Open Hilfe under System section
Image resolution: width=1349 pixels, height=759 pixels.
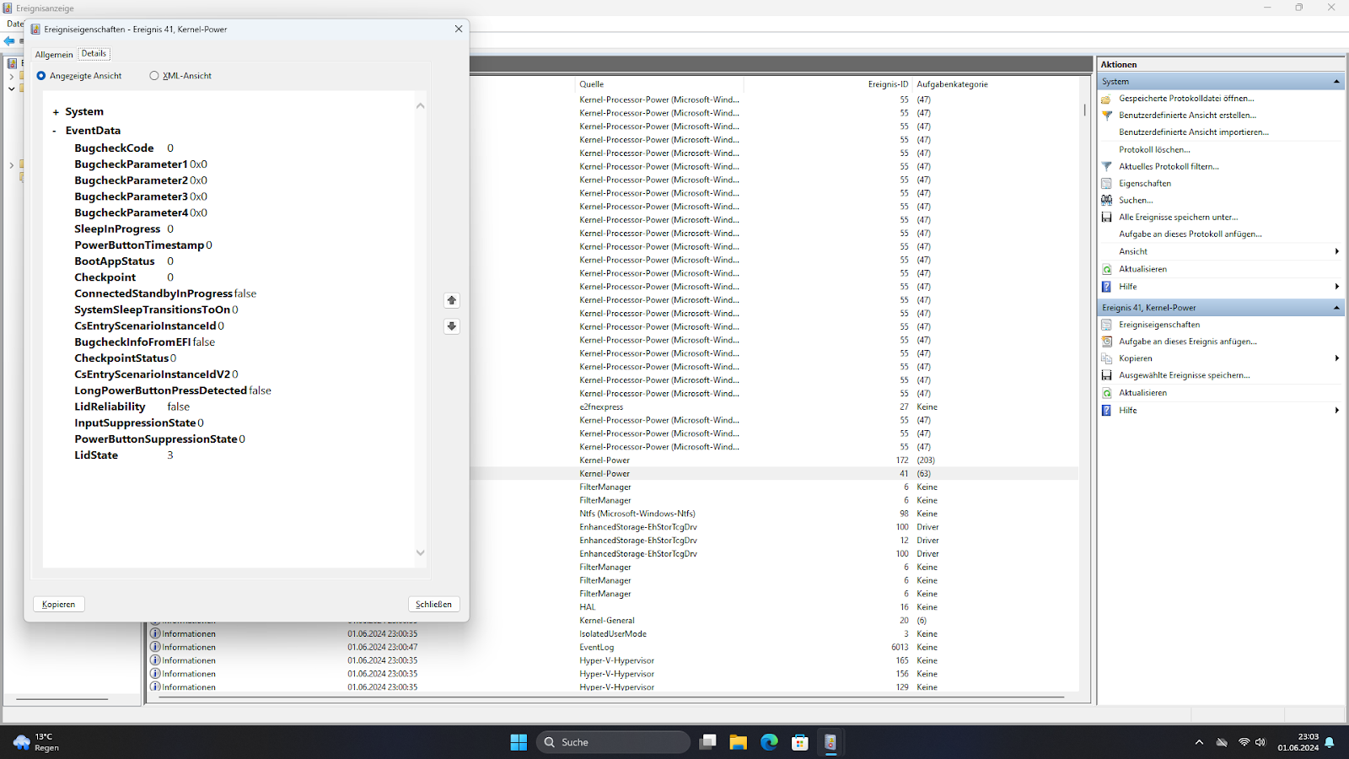[1127, 287]
